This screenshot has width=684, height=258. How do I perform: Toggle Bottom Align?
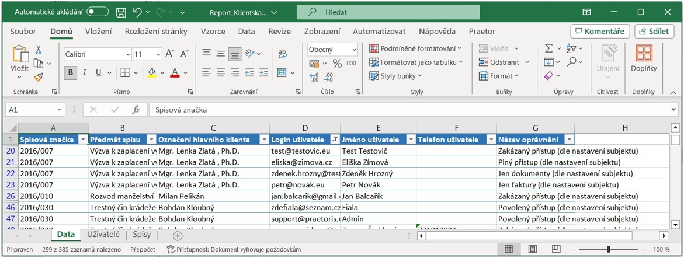(235, 54)
